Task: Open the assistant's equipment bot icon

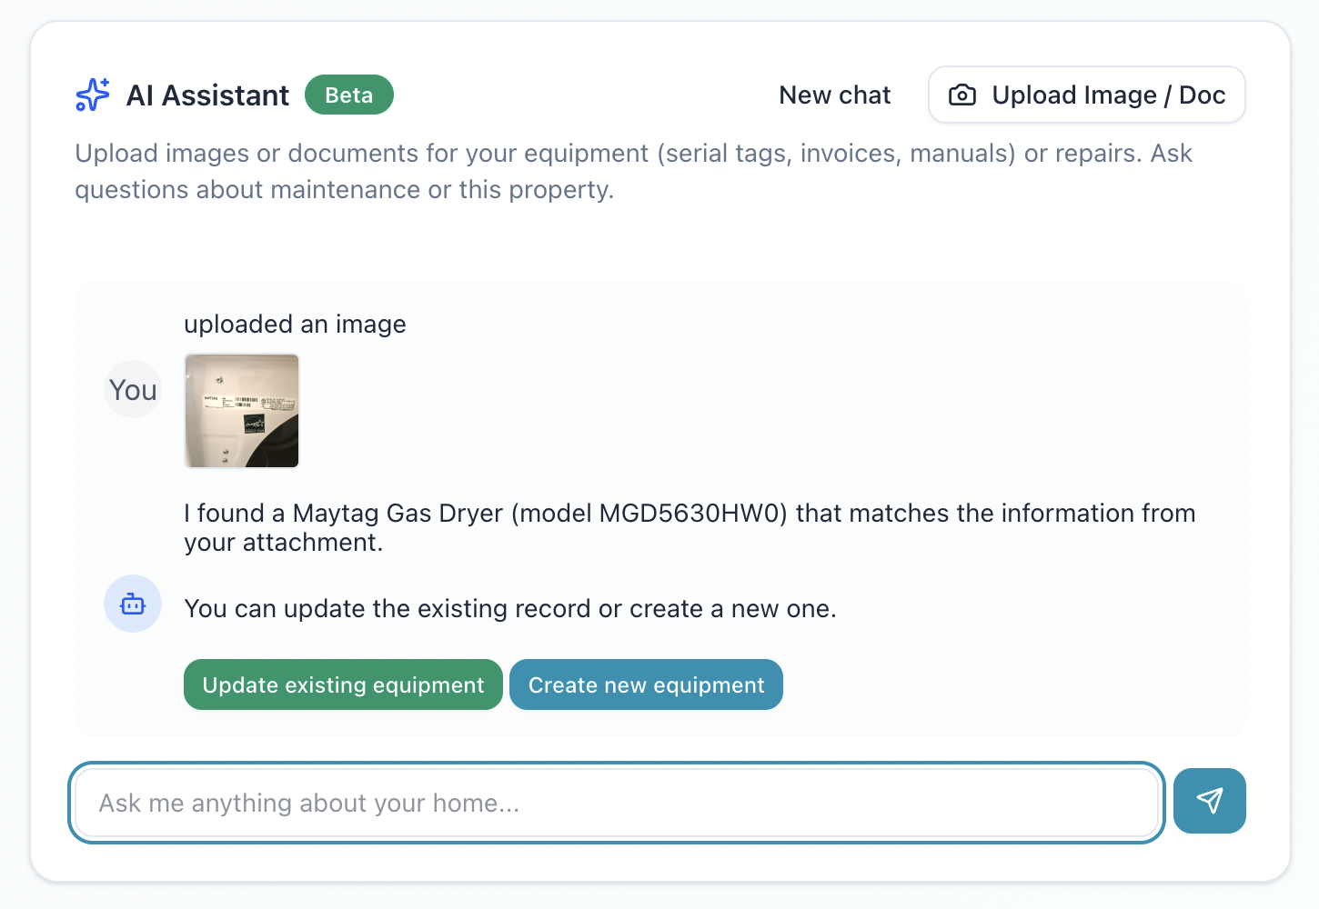Action: pos(133,604)
